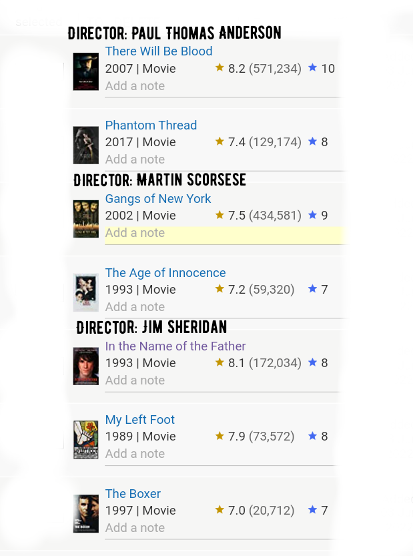The width and height of the screenshot is (413, 556).
Task: Click the My Left Foot poster thumbnail
Action: 86,440
